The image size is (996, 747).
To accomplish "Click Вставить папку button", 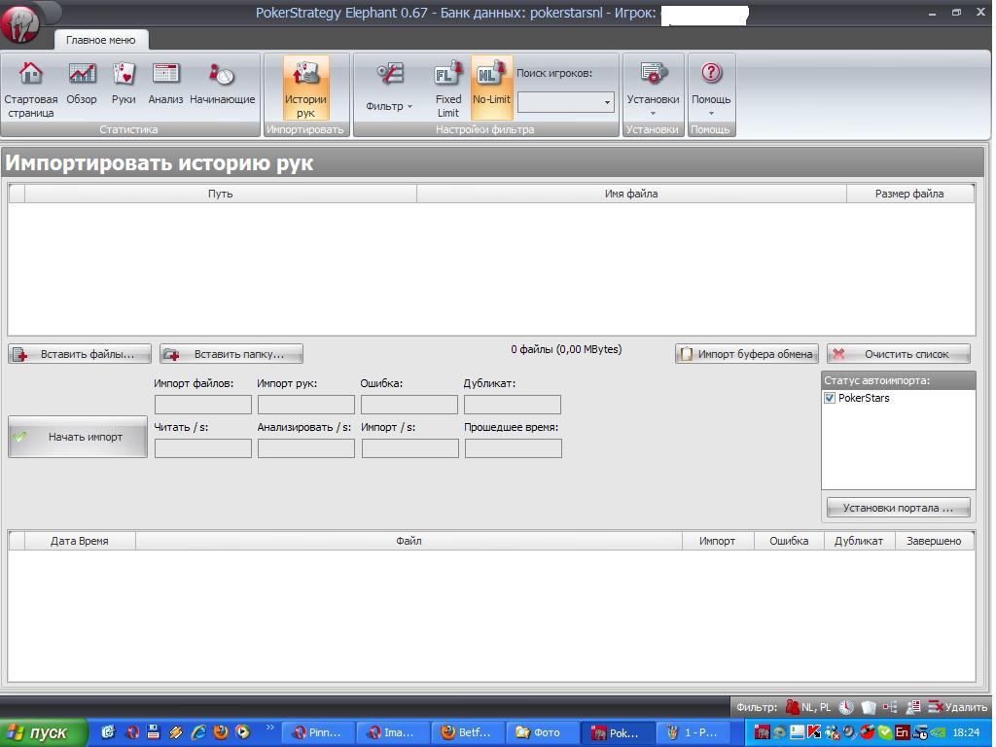I will tap(231, 354).
